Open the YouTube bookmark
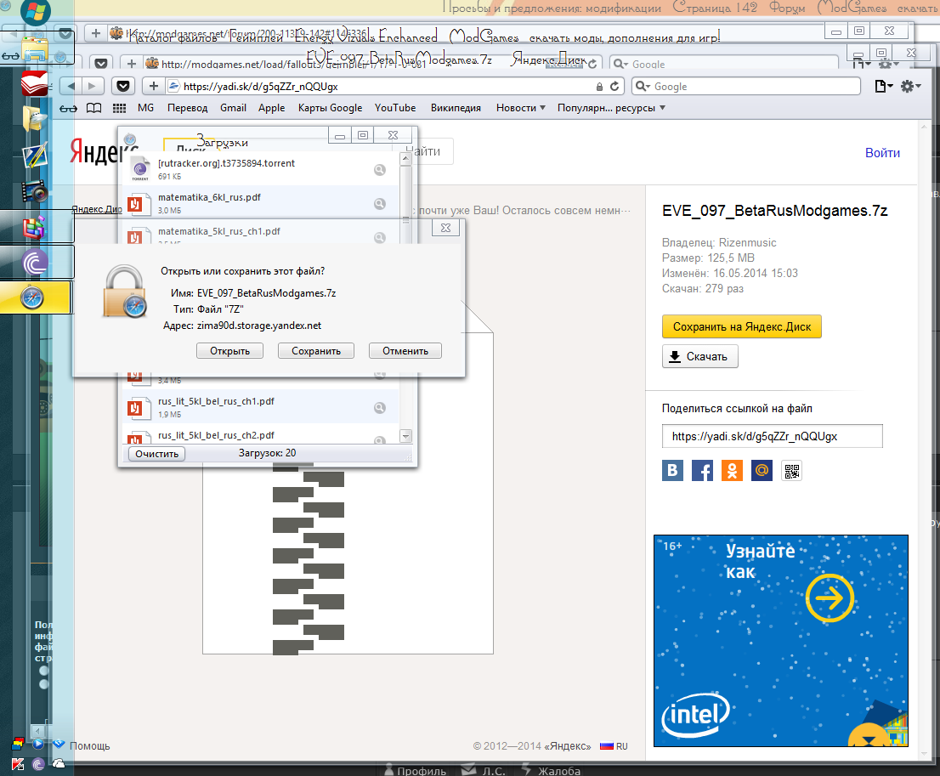 point(395,108)
